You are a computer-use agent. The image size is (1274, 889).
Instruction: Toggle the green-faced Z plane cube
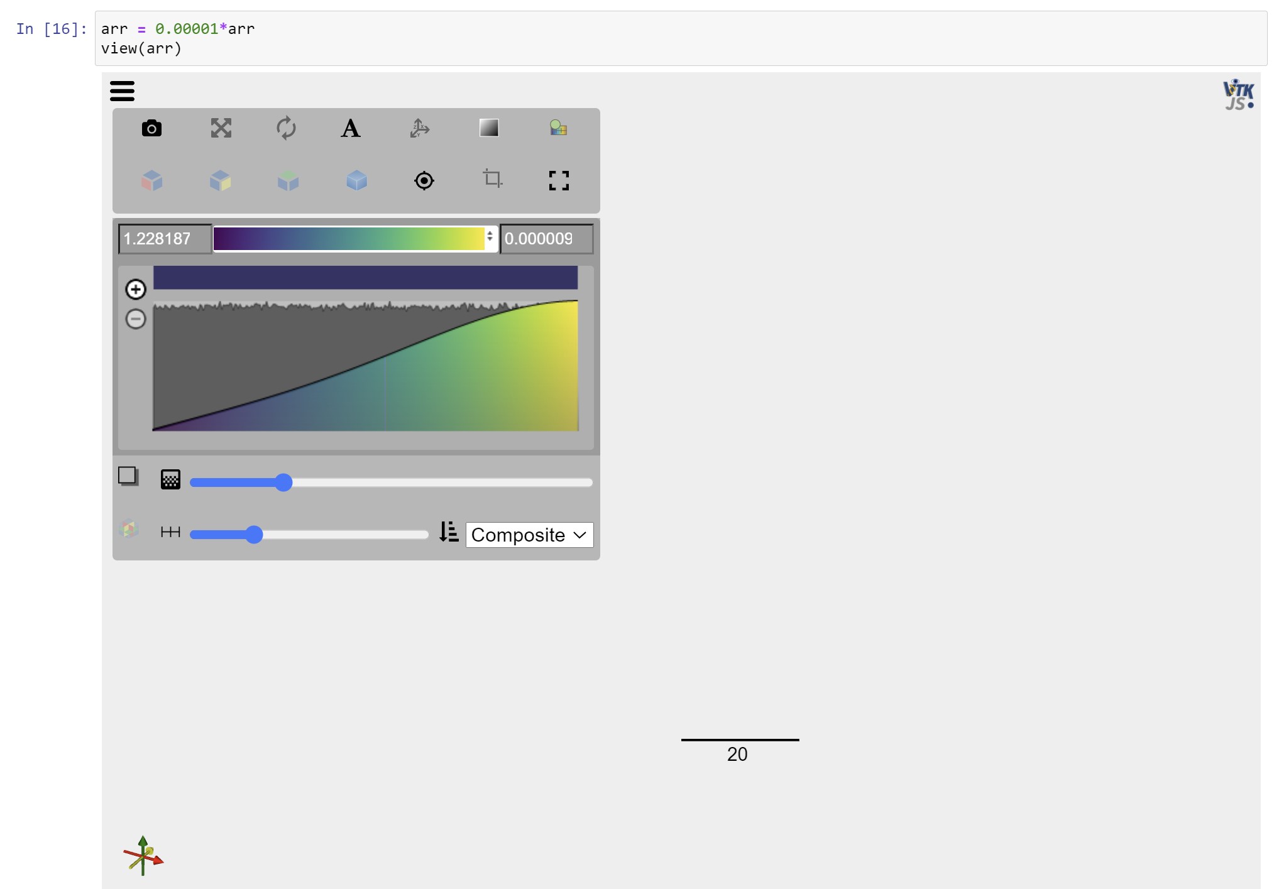click(x=287, y=180)
